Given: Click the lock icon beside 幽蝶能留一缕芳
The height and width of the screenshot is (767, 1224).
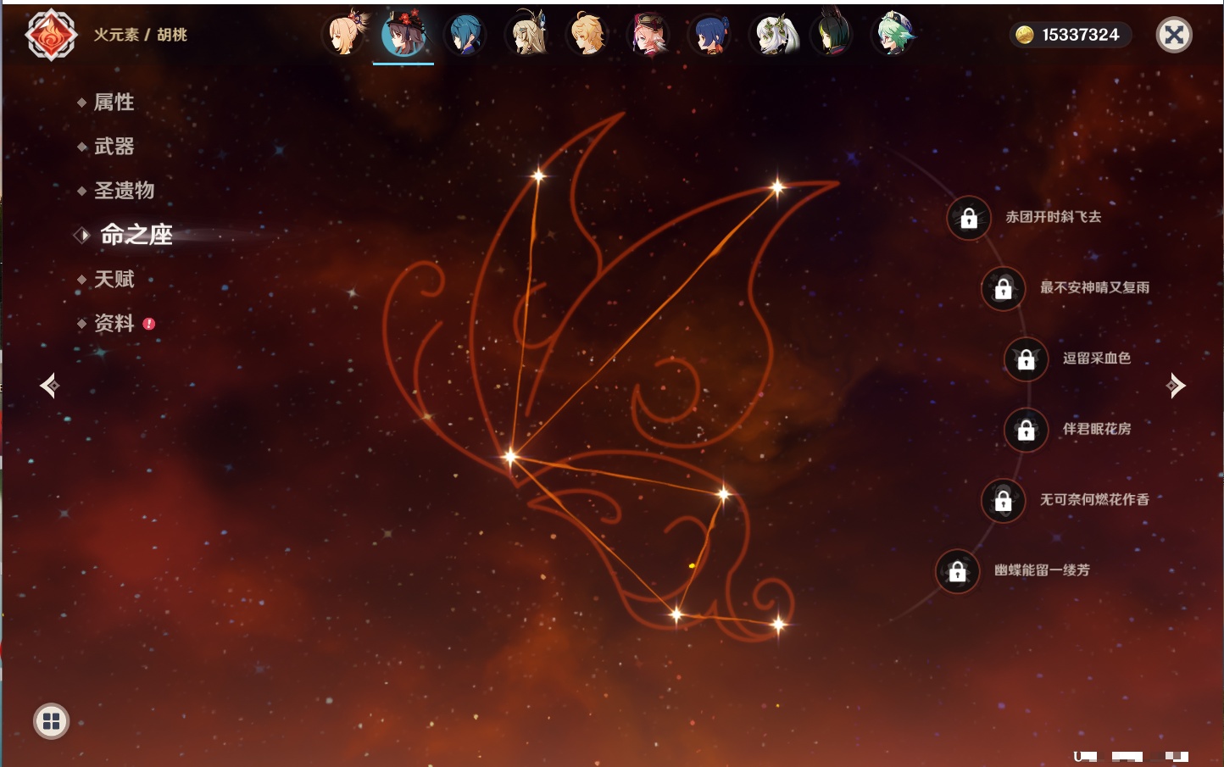Looking at the screenshot, I should [x=957, y=572].
